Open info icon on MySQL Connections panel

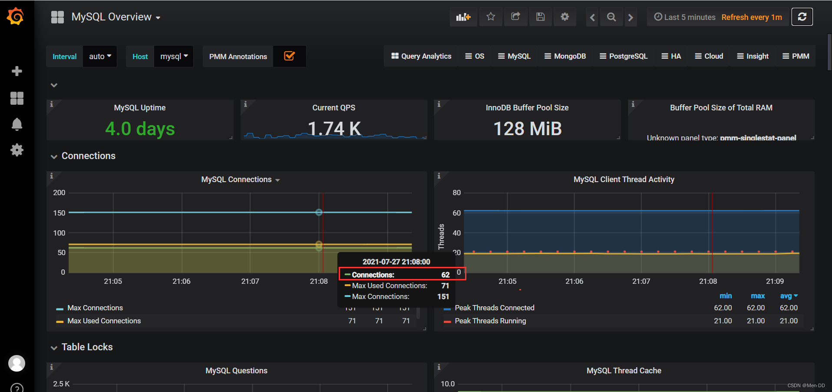[x=51, y=176]
